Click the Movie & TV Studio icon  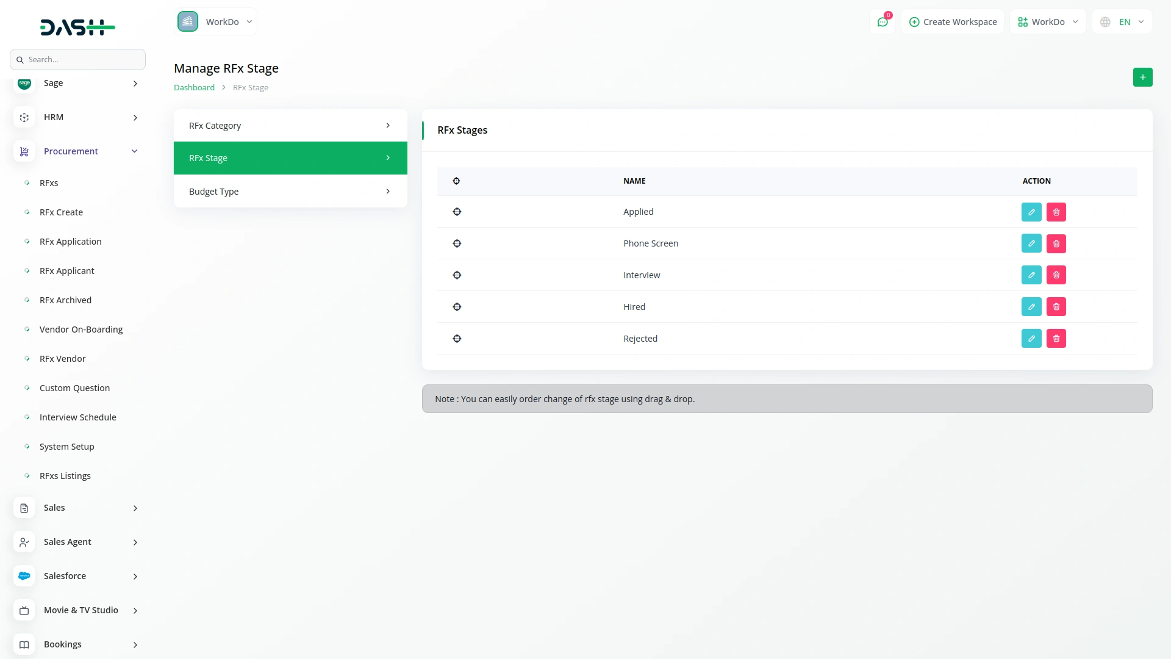(x=24, y=610)
